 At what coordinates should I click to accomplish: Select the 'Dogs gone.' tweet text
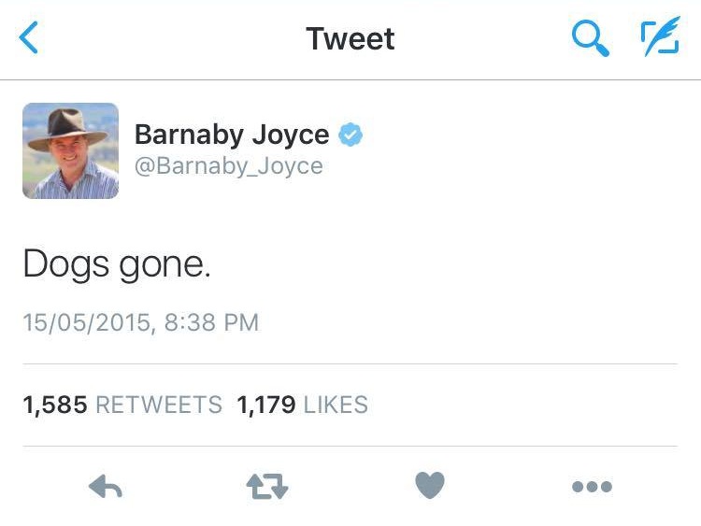coord(117,264)
